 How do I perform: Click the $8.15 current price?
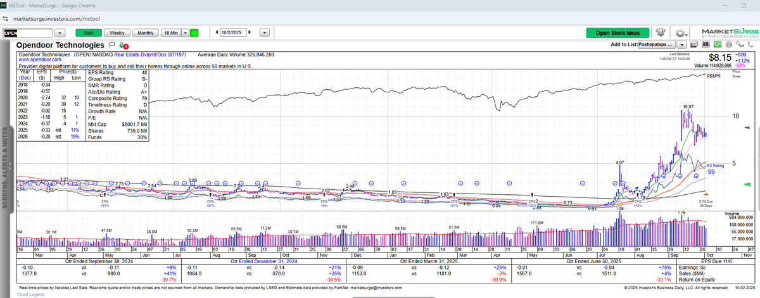(x=720, y=58)
